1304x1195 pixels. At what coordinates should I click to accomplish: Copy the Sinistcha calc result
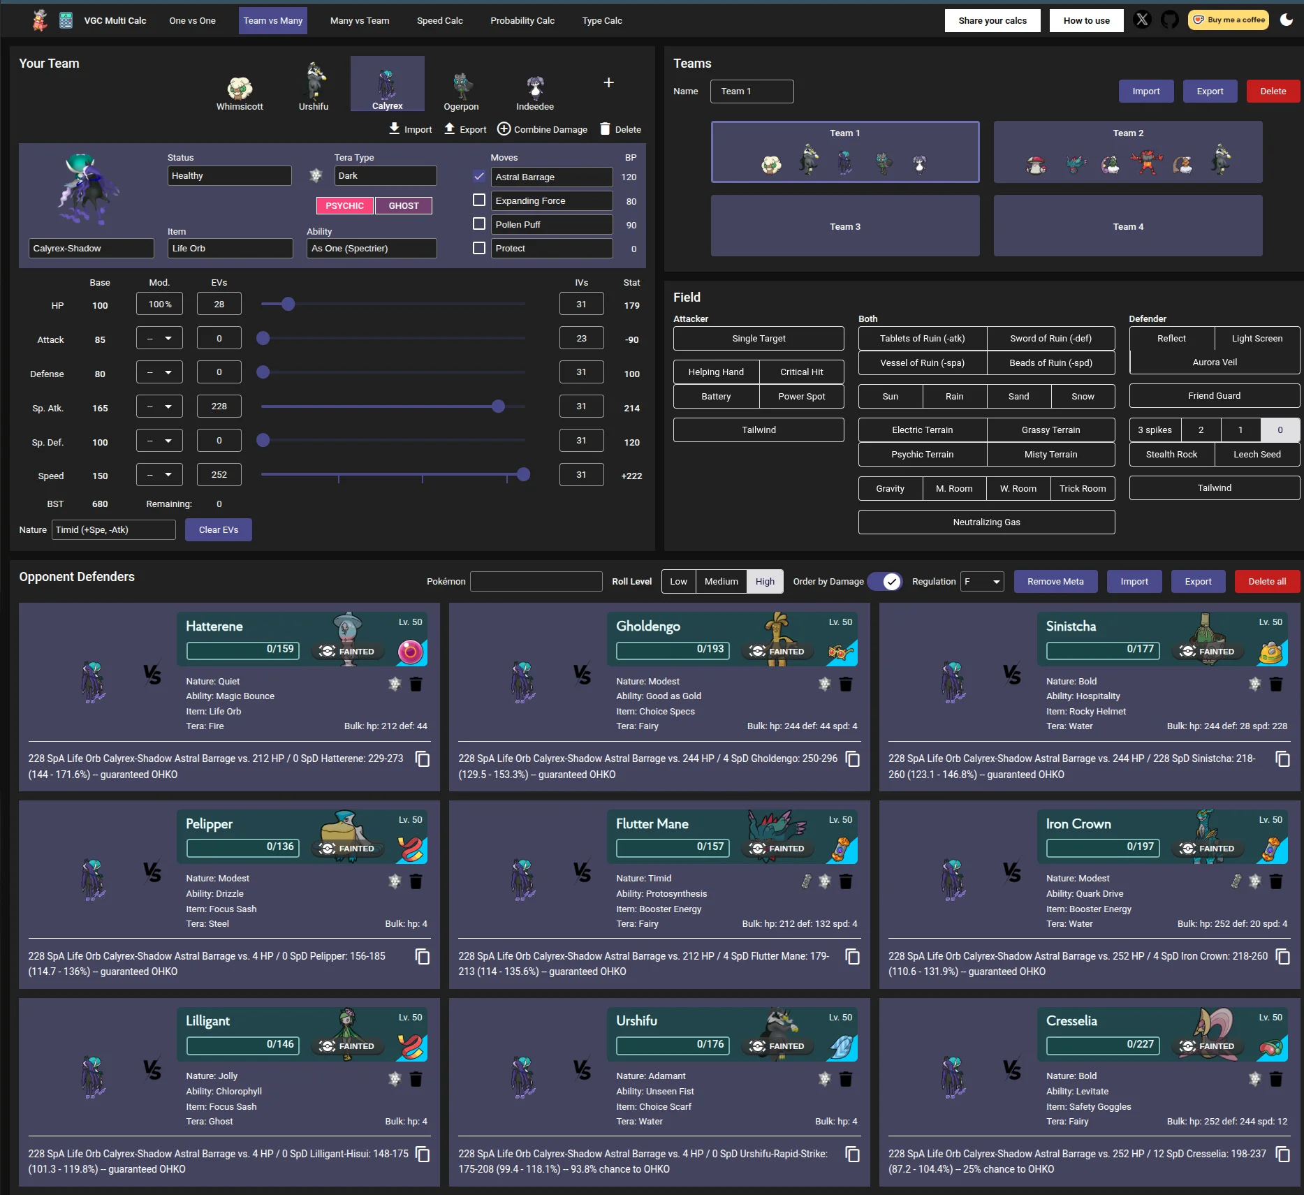coord(1283,758)
